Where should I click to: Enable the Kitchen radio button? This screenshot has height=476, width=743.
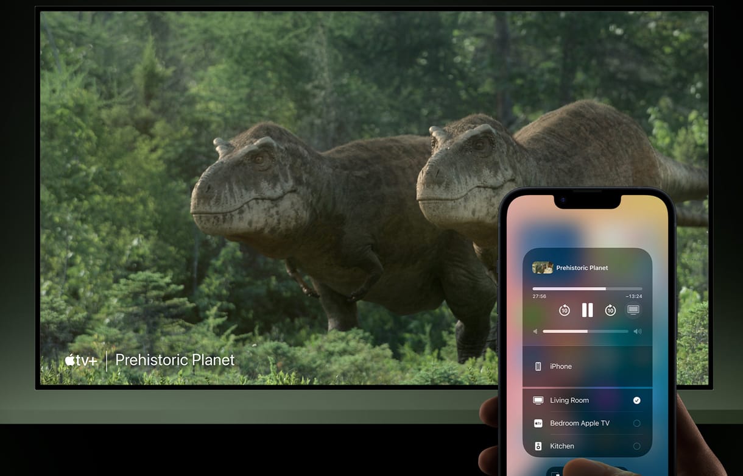[636, 446]
